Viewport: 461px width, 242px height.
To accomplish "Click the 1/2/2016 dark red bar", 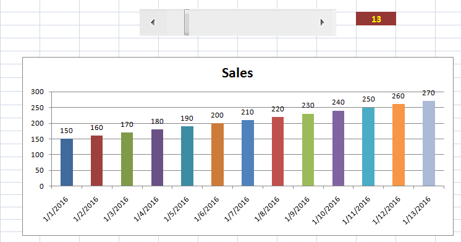I will tap(97, 161).
